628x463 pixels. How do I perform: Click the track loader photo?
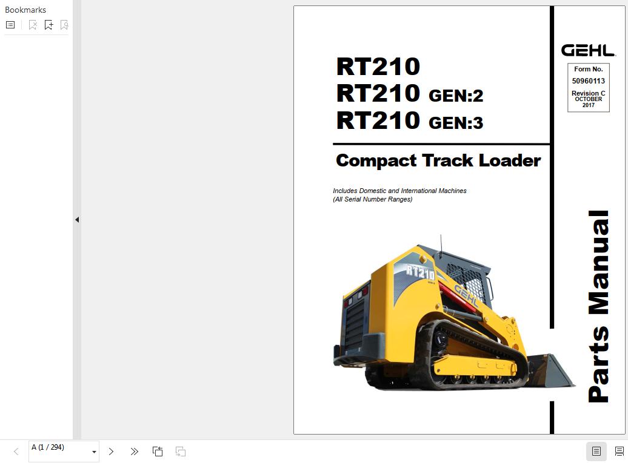pos(454,313)
